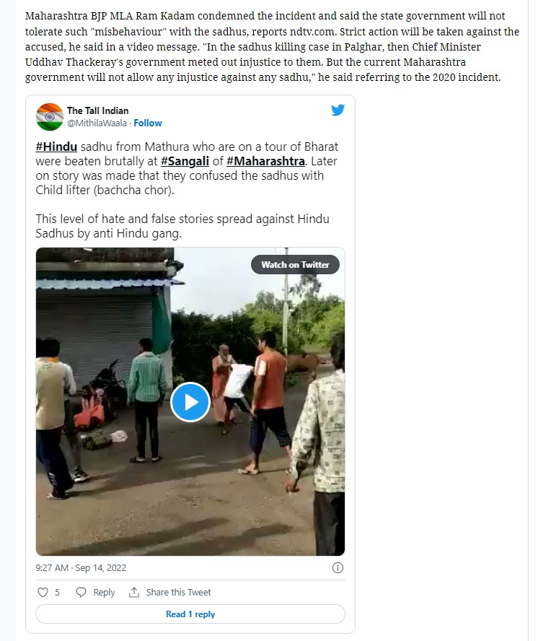Viewport: 538px width, 641px height.
Task: Click Share this Tweet text
Action: click(178, 592)
